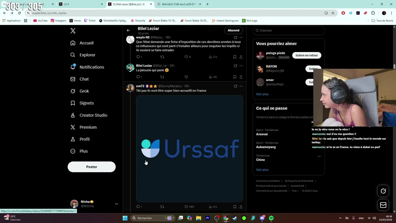Open more options on om72's post
This screenshot has width=396, height=223.
coord(241,86)
